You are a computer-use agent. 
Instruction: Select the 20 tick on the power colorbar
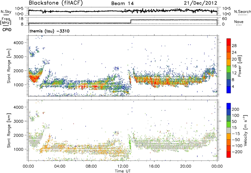click(234, 59)
